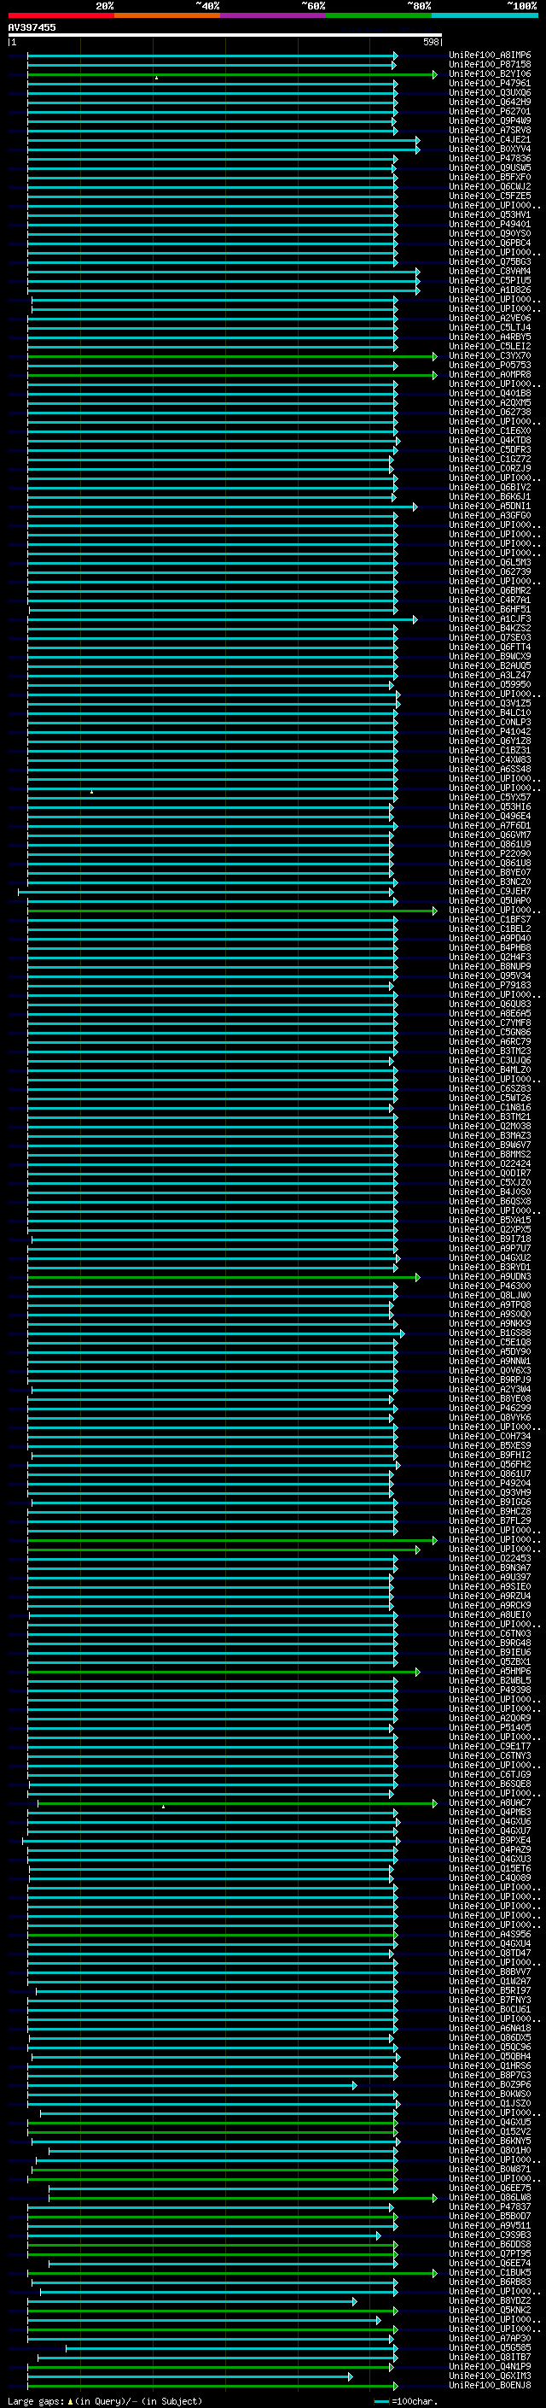Click the query length value 598
The height and width of the screenshot is (2408, 546).
(x=430, y=42)
